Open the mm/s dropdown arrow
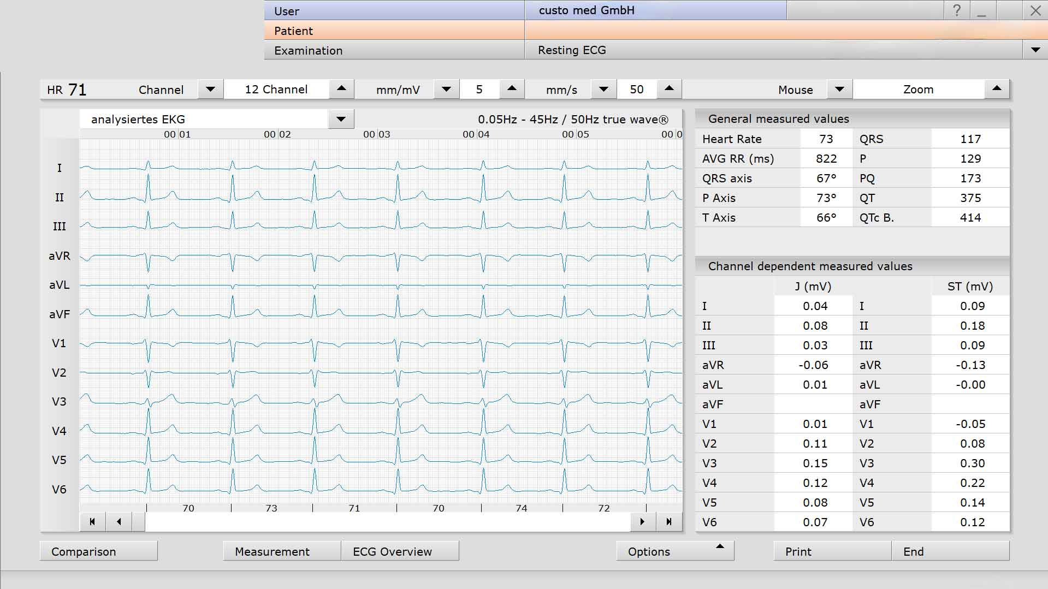1048x589 pixels. pos(603,90)
